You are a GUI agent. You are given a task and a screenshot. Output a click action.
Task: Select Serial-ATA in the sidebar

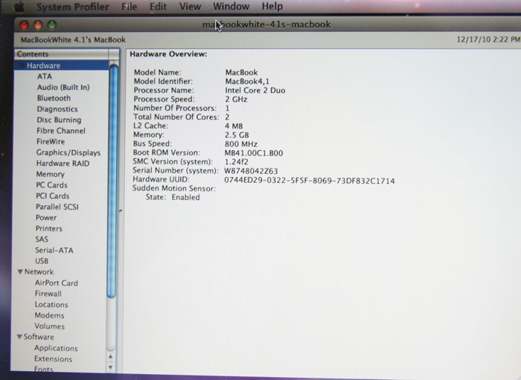tap(54, 251)
